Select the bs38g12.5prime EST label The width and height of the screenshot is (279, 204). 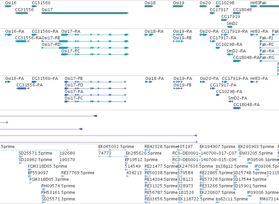pos(232,166)
